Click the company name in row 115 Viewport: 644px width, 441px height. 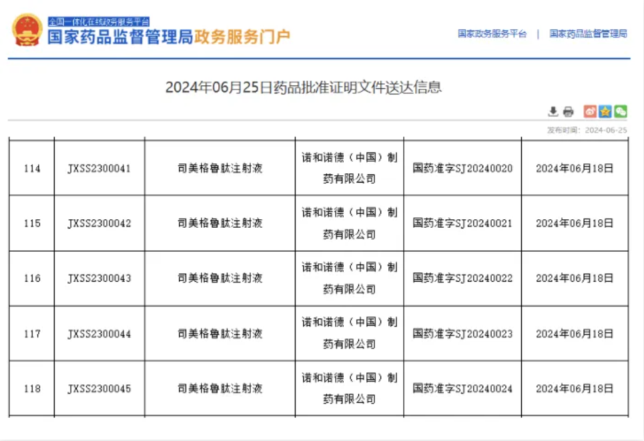pyautogui.click(x=350, y=223)
